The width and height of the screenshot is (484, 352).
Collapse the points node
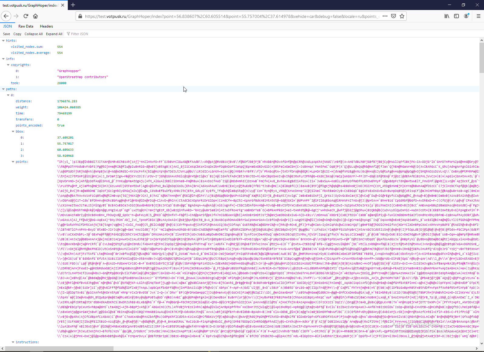[13, 162]
